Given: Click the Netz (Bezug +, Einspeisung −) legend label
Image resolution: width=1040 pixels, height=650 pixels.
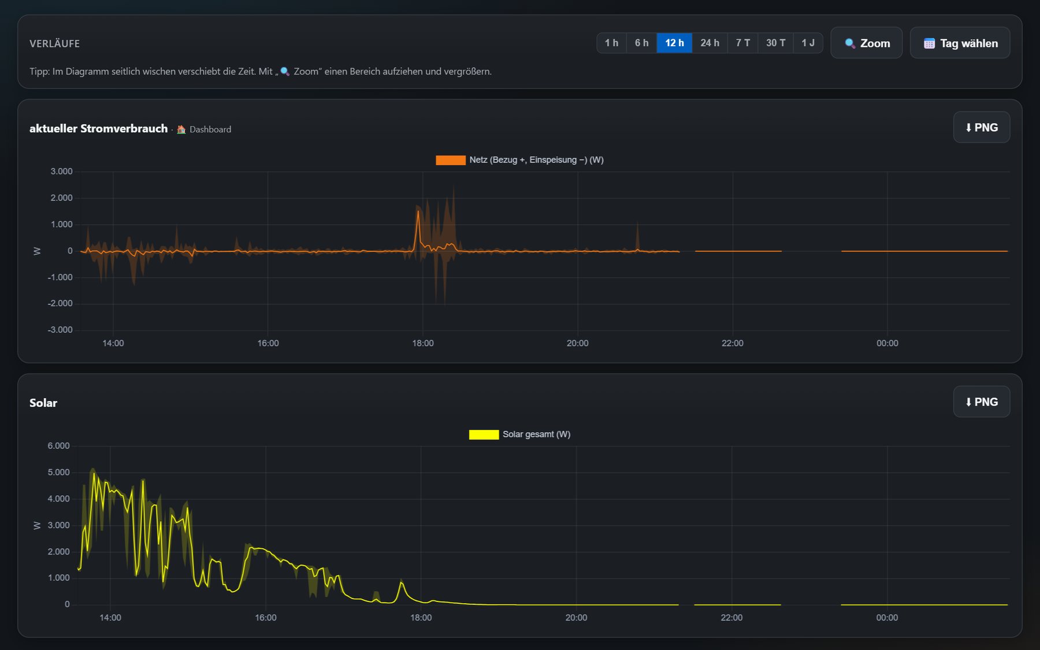Looking at the screenshot, I should click(x=536, y=160).
